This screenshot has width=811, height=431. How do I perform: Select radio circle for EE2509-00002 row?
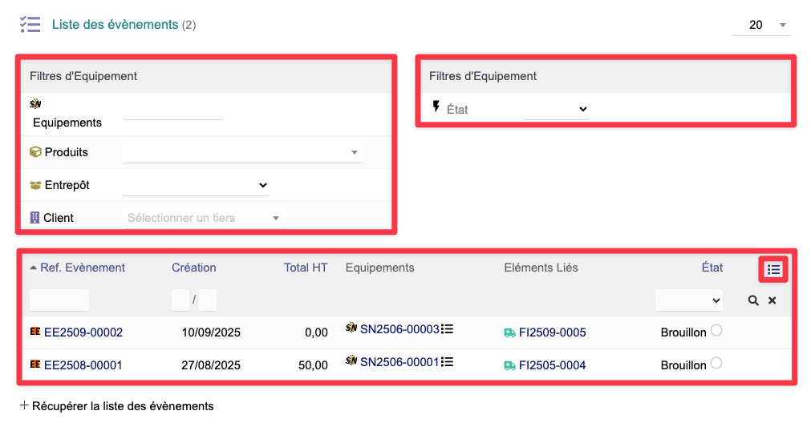click(x=716, y=330)
